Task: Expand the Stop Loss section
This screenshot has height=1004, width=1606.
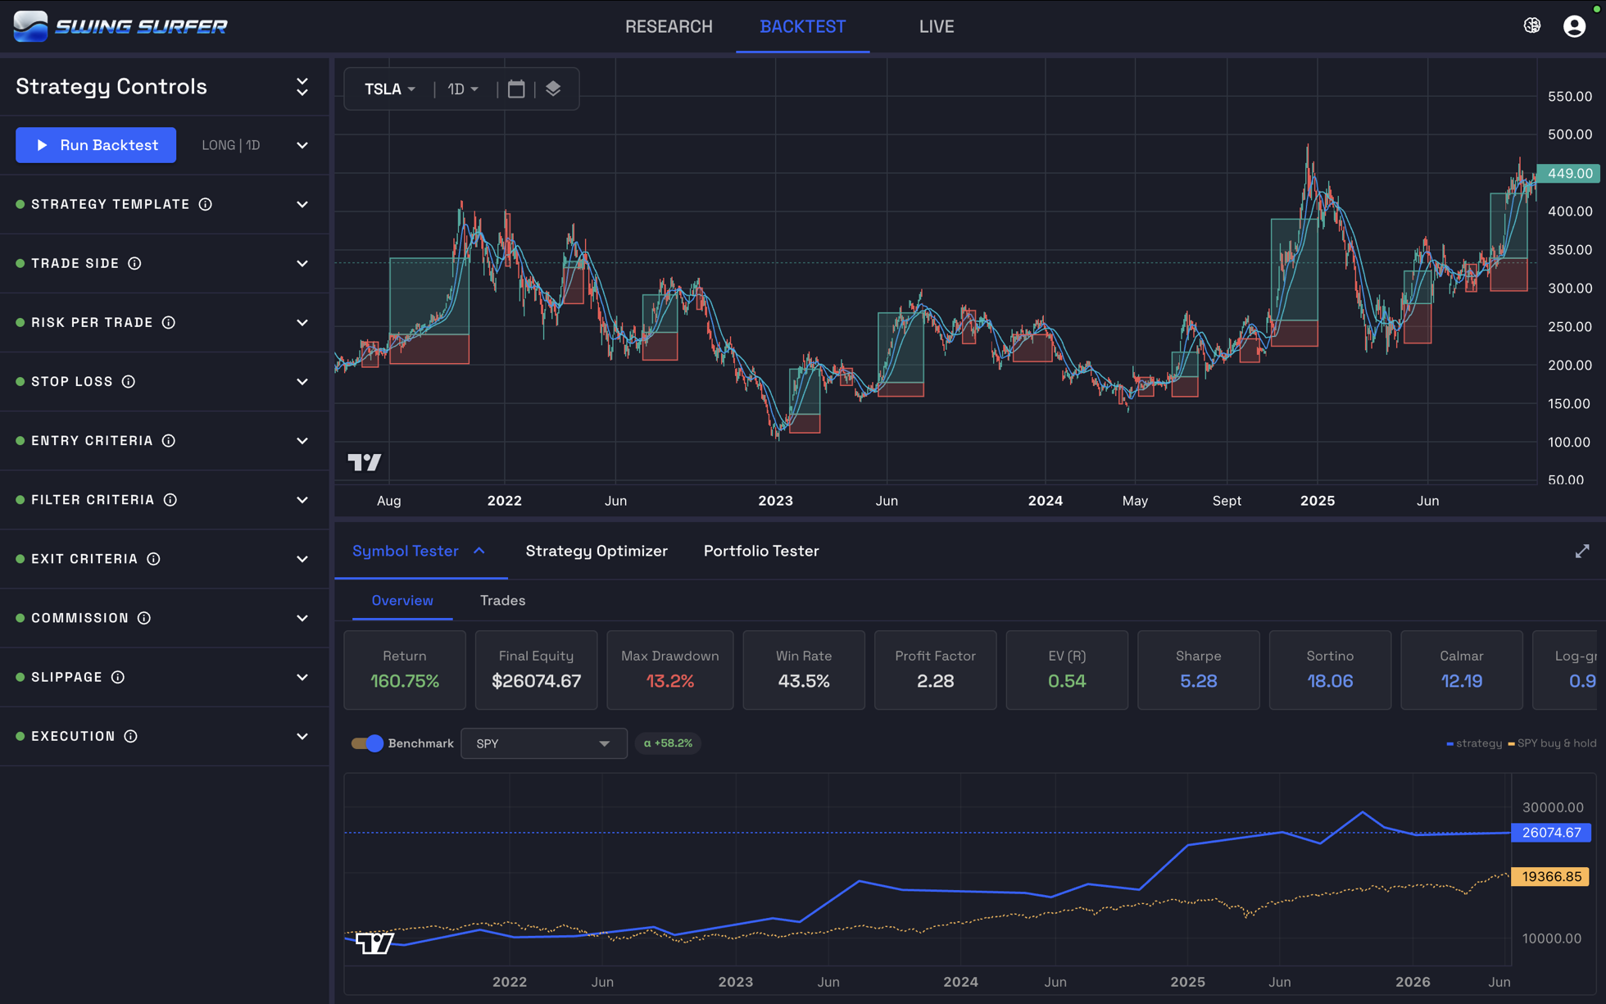Action: point(302,381)
